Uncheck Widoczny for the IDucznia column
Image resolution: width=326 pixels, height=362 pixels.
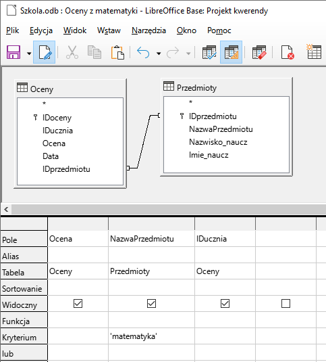225,303
